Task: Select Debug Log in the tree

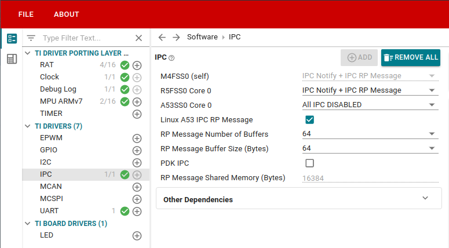Action: click(x=58, y=89)
